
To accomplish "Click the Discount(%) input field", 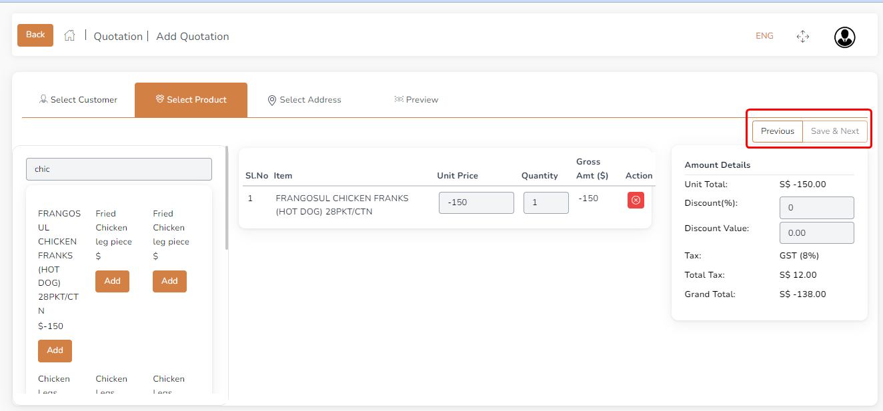I will (x=816, y=208).
